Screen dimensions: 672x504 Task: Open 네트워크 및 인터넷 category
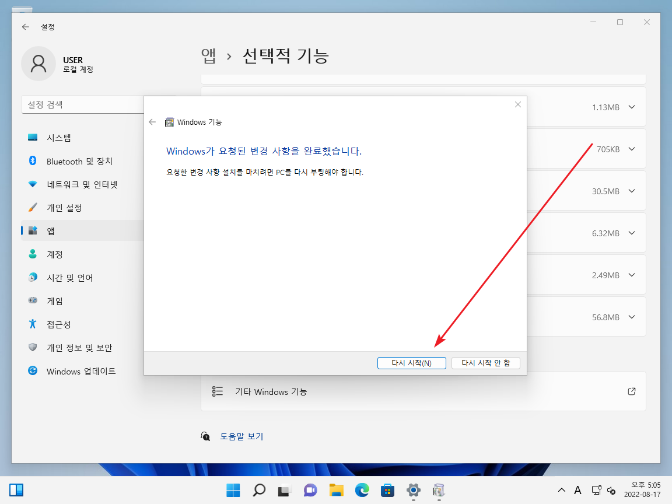click(x=82, y=184)
